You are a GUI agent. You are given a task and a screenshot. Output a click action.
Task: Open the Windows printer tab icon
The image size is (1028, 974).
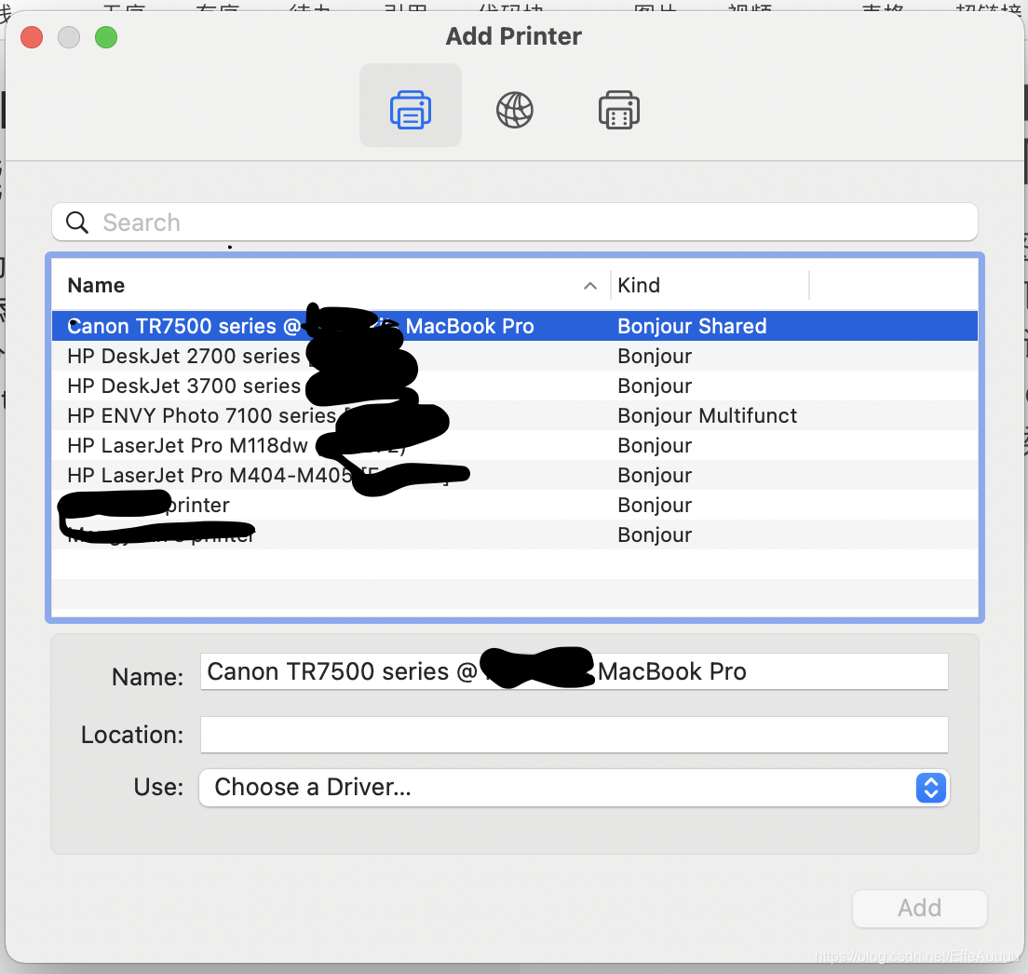click(x=619, y=110)
